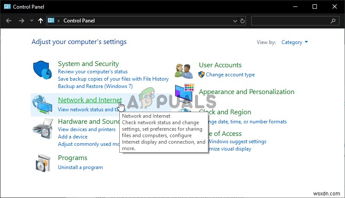Click the Add a device link
345x198 pixels.
(x=73, y=137)
